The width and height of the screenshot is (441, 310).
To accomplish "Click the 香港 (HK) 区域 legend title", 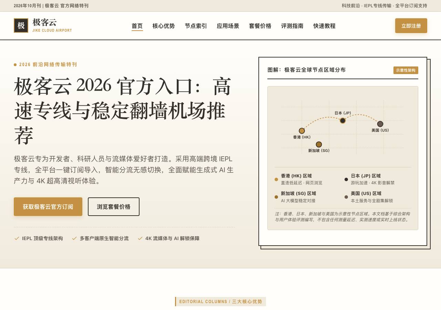I will coord(296,176).
